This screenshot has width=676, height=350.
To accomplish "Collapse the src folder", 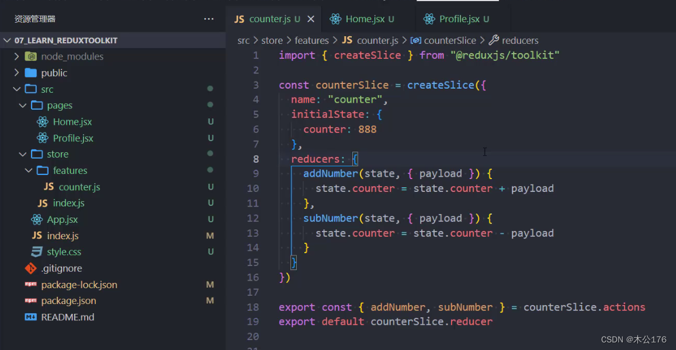I will (17, 89).
